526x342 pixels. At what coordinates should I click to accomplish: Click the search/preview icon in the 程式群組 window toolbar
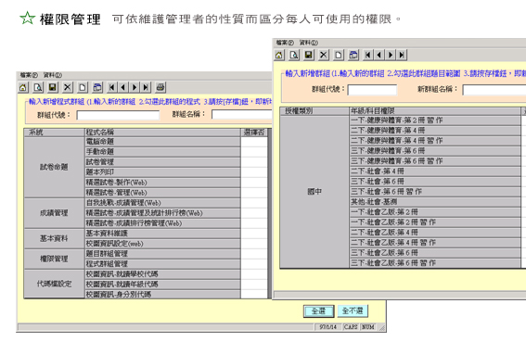tap(38, 88)
